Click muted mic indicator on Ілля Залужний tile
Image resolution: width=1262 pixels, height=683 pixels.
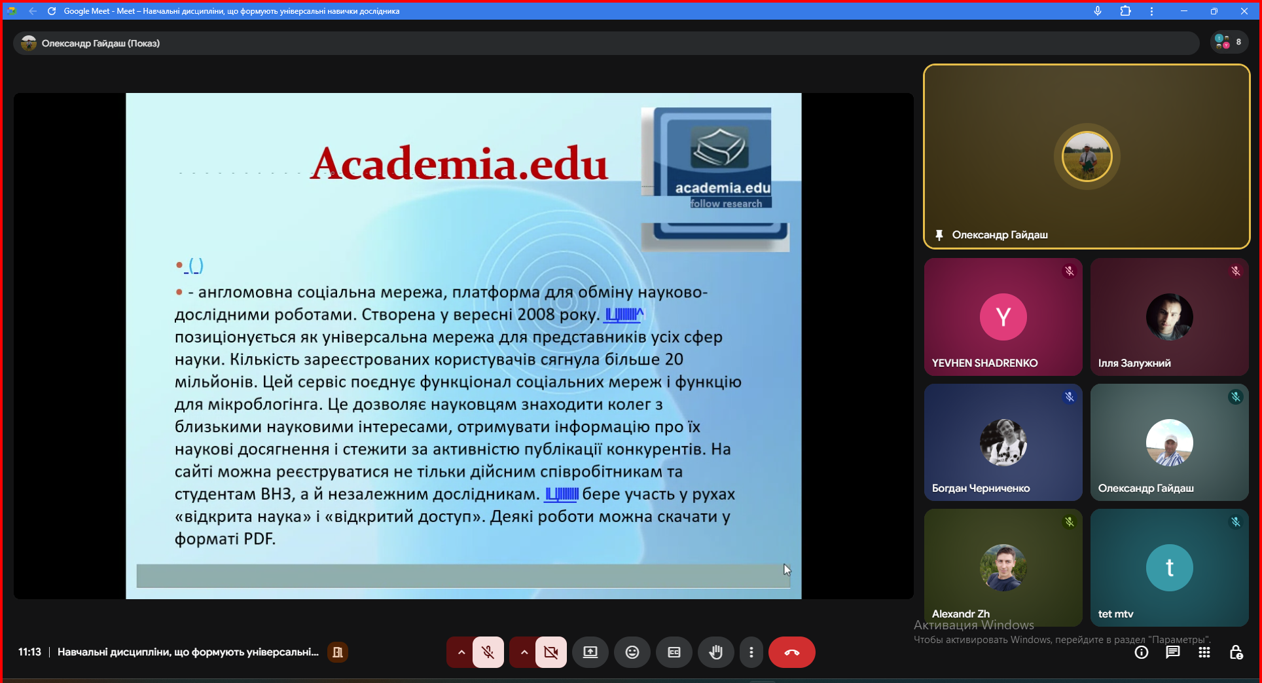click(1236, 271)
